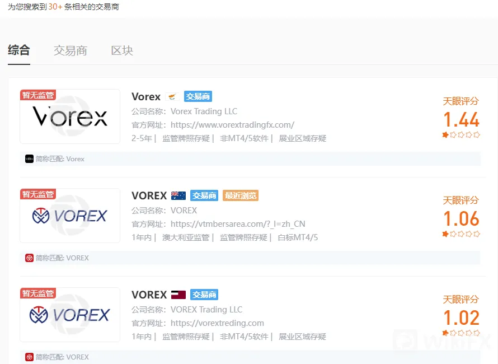Click the maroon flag icon beside VOREX
Screen dimensions: 498x364
[178, 295]
